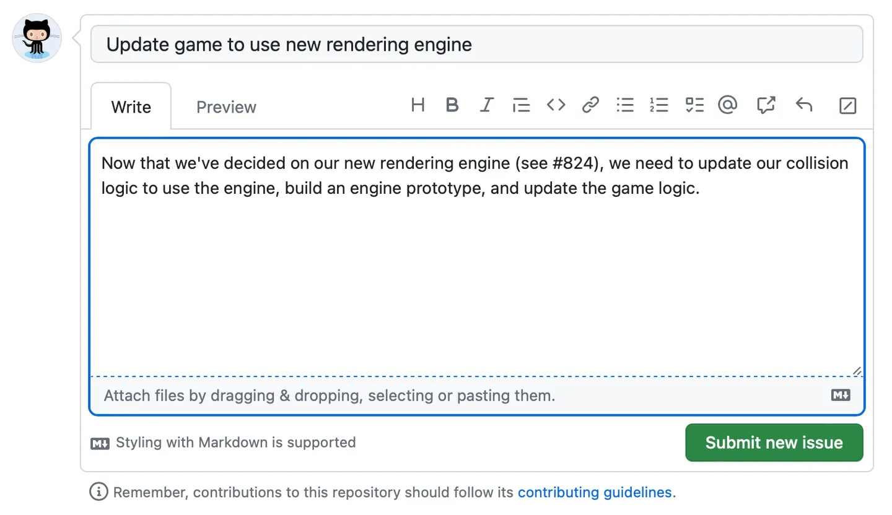This screenshot has width=892, height=515.
Task: Select the Write tab
Action: [131, 107]
